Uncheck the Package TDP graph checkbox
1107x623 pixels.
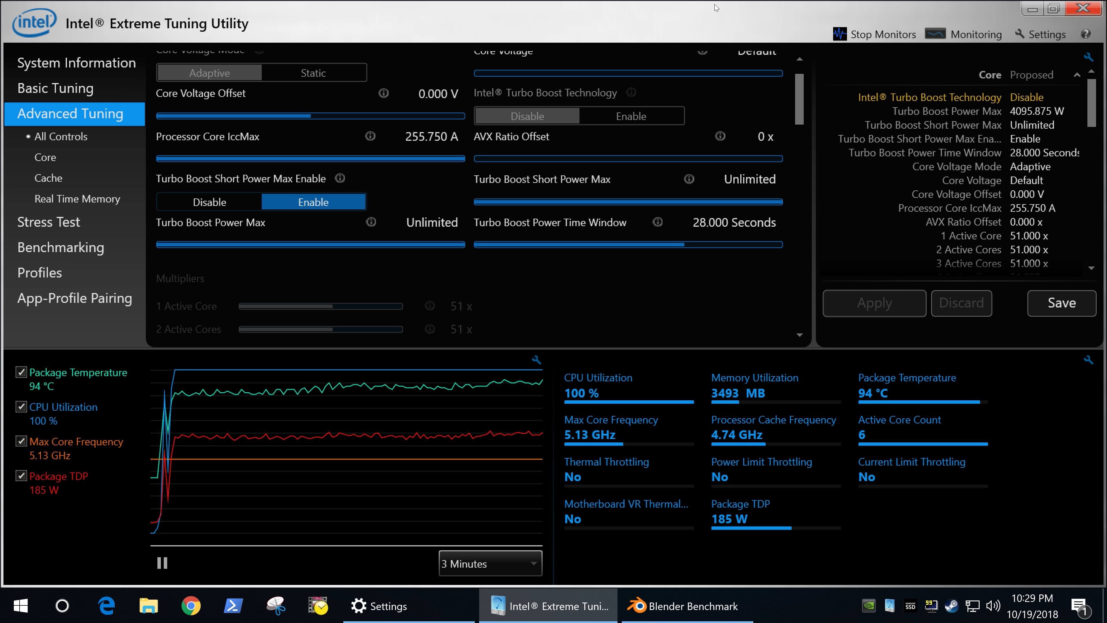[21, 476]
